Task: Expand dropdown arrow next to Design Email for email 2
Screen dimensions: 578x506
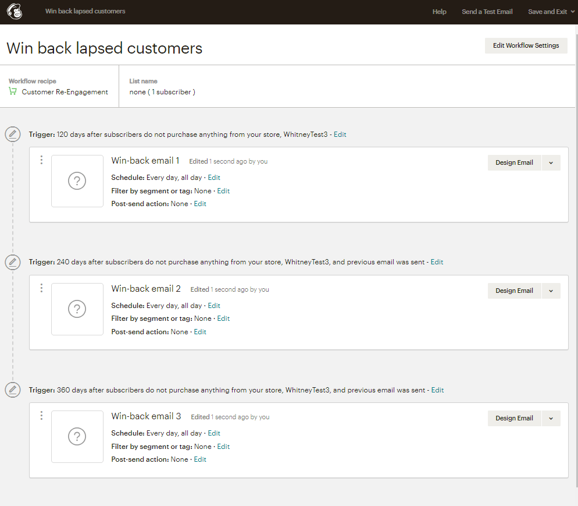Action: click(551, 291)
